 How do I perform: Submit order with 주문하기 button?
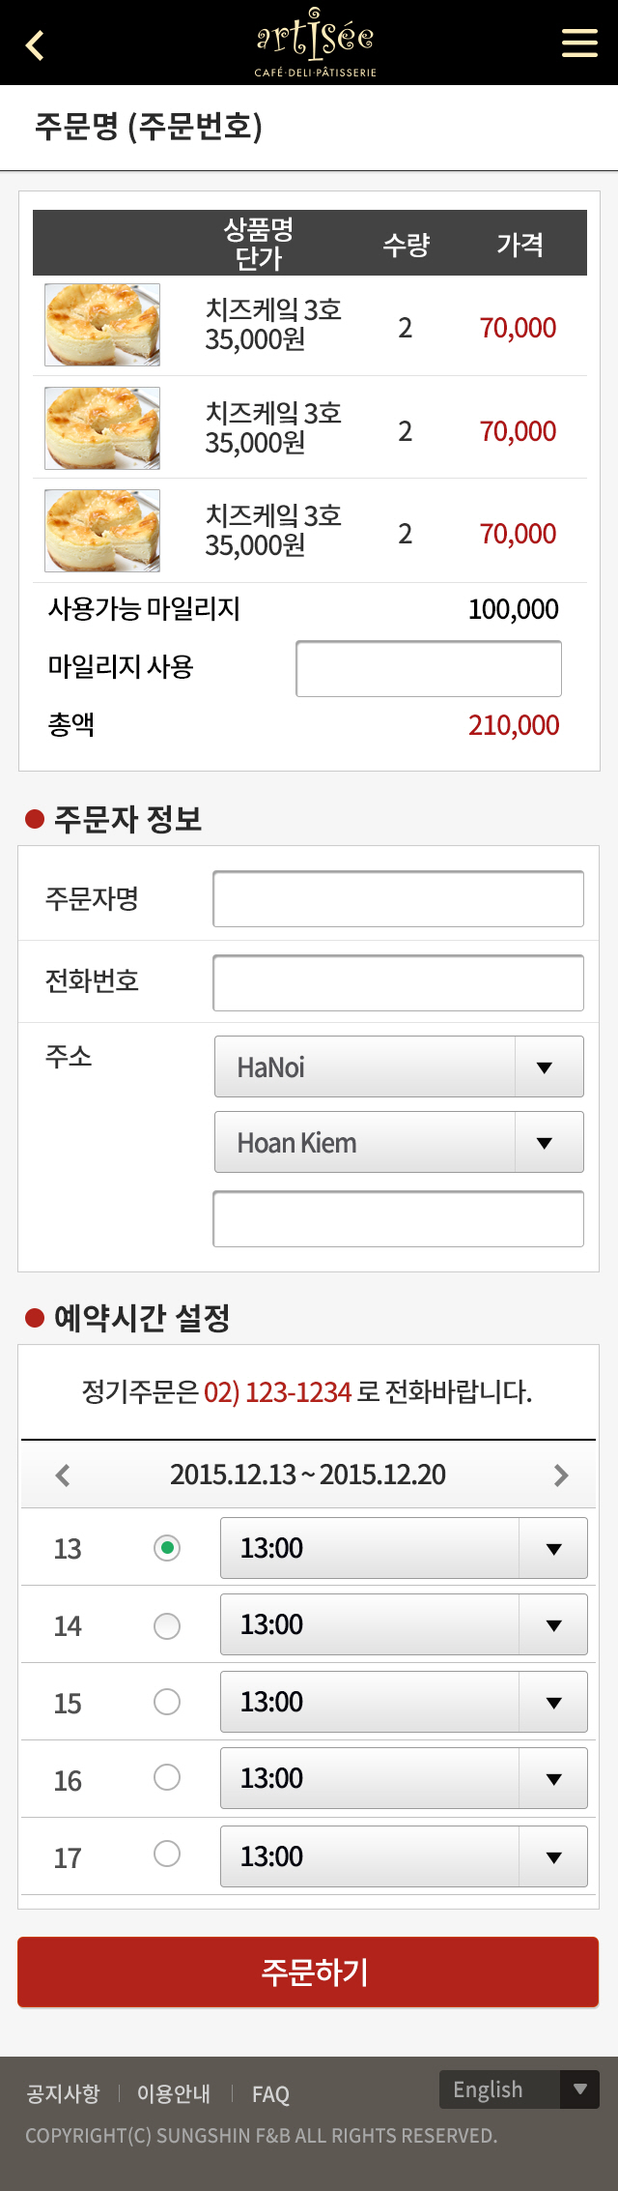pyautogui.click(x=308, y=1972)
